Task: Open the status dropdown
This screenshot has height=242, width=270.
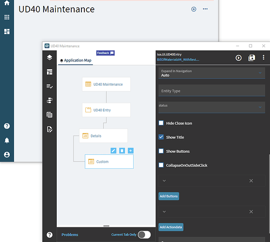Action: 212,107
